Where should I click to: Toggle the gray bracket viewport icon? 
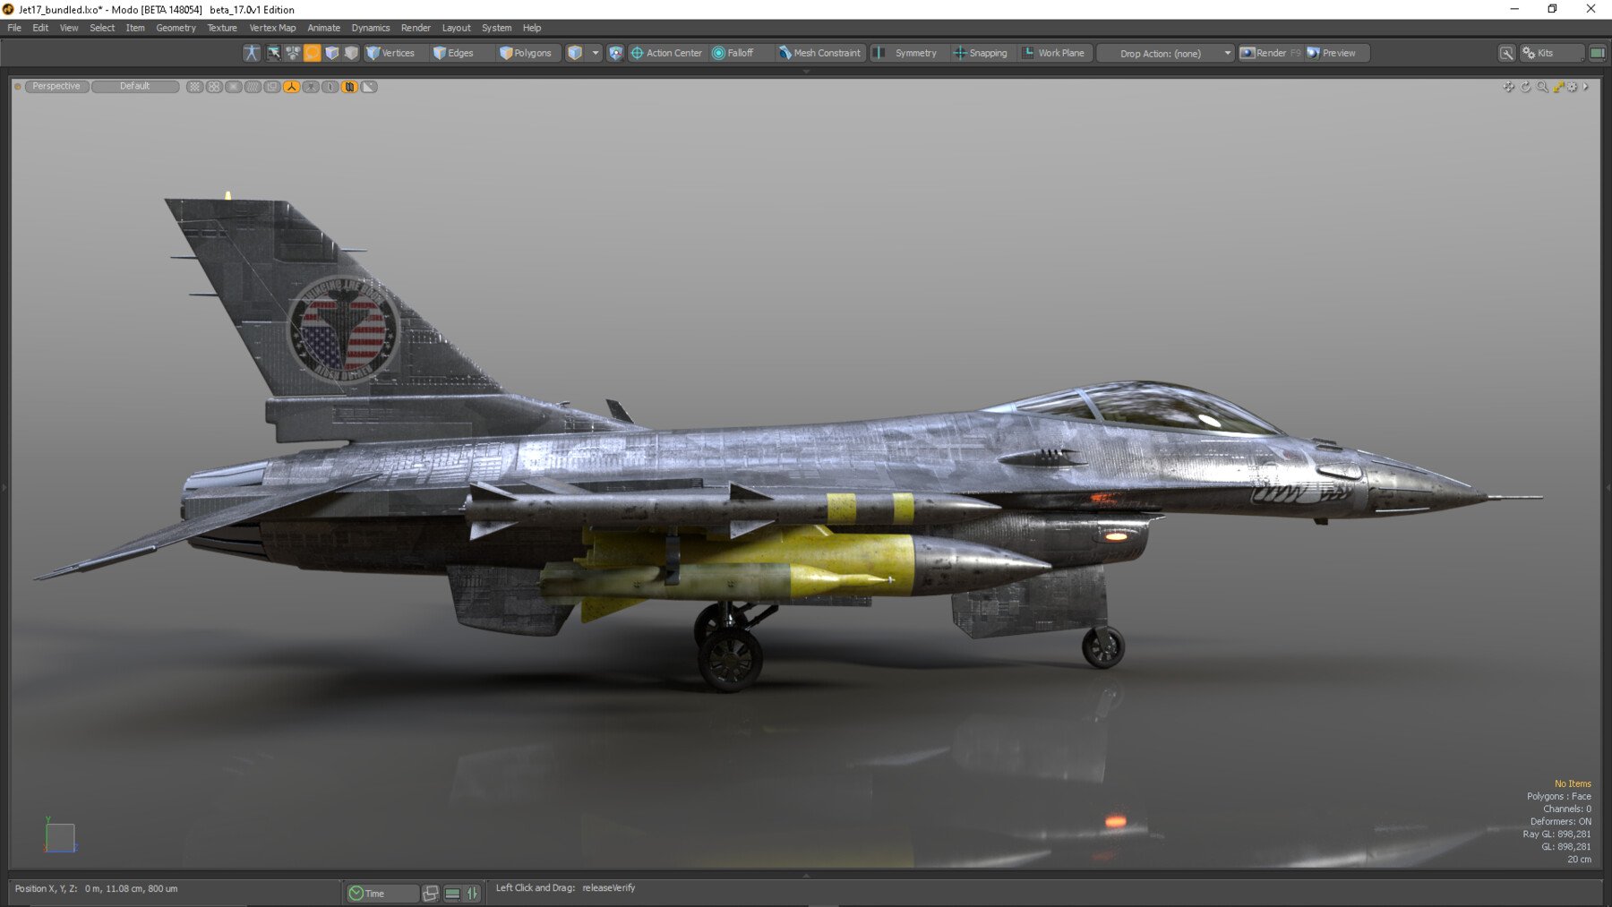pos(330,87)
